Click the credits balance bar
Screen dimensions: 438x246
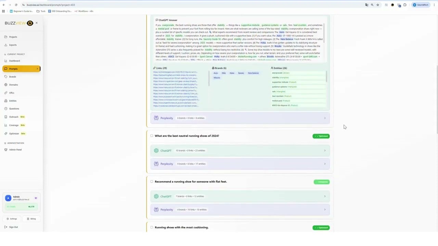[21, 207]
